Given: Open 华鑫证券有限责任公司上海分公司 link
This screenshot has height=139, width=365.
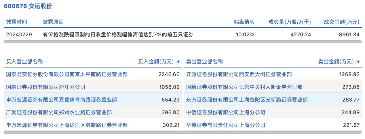Looking at the screenshot, I should click(226, 125).
